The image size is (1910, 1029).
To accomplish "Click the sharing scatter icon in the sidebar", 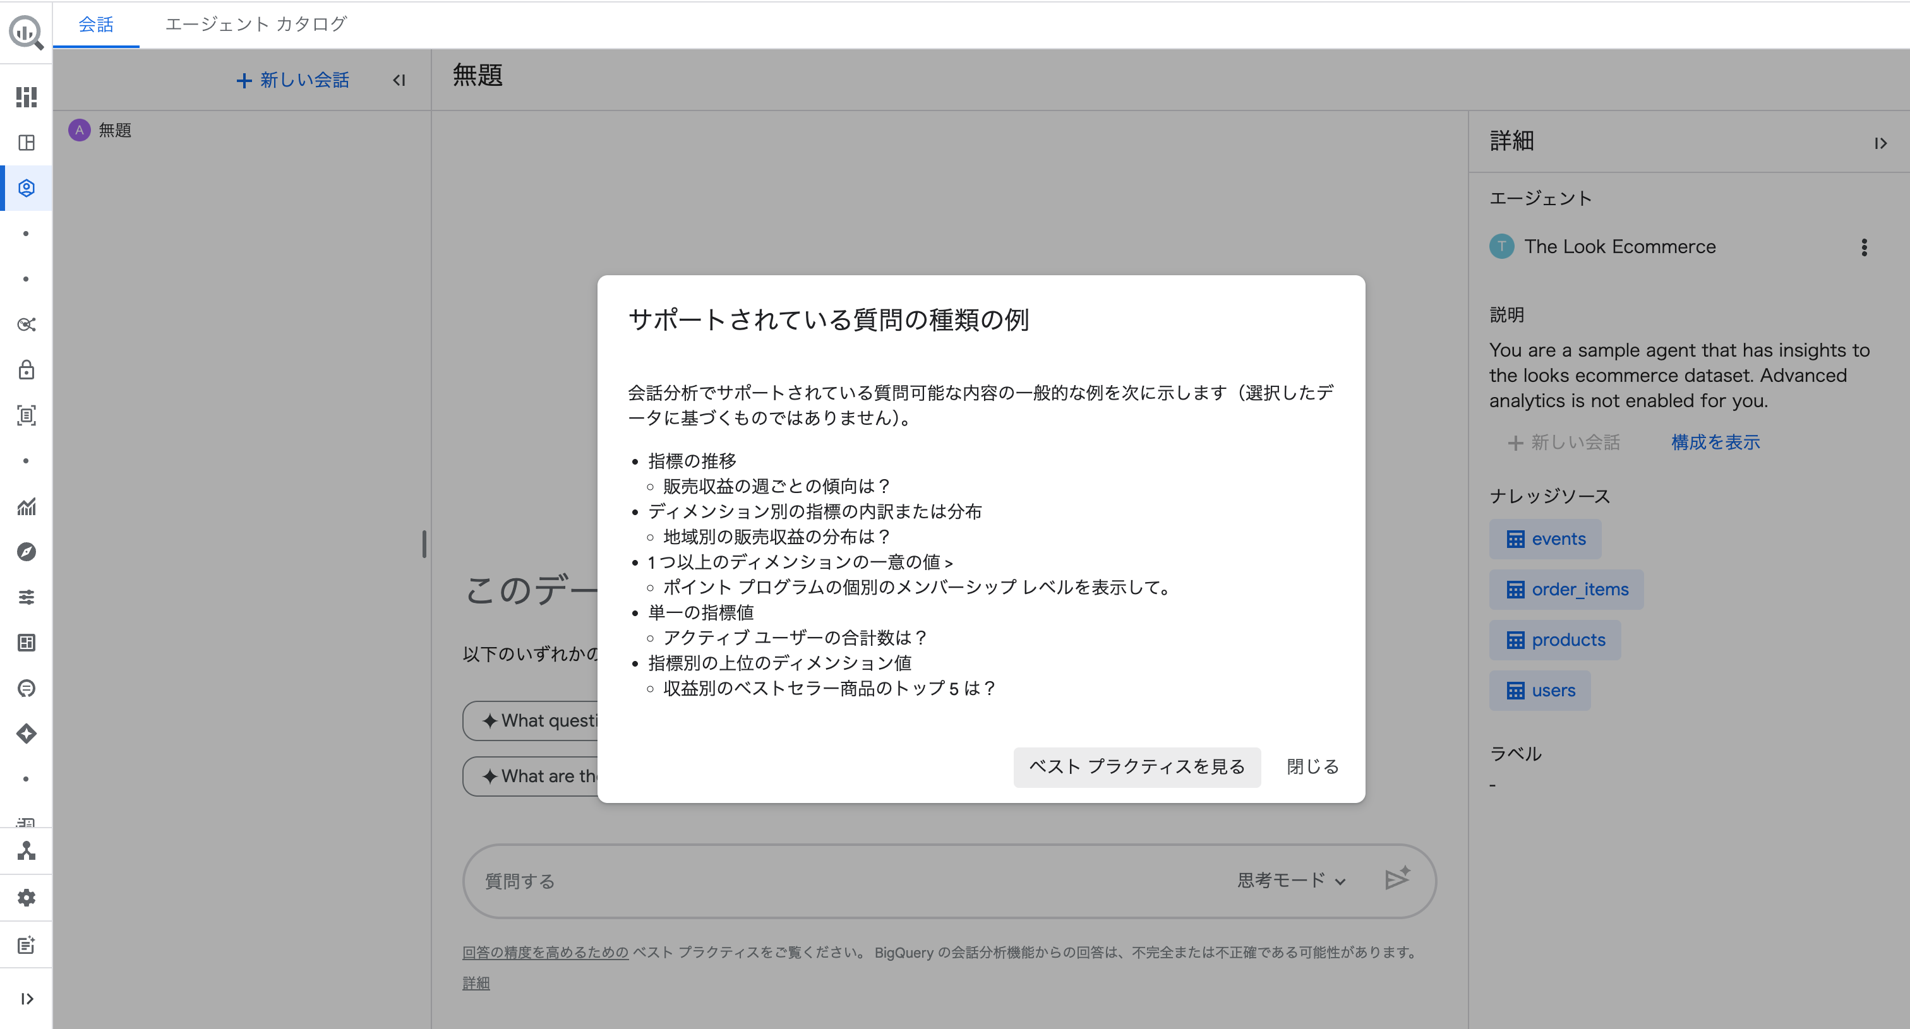I will pos(26,324).
